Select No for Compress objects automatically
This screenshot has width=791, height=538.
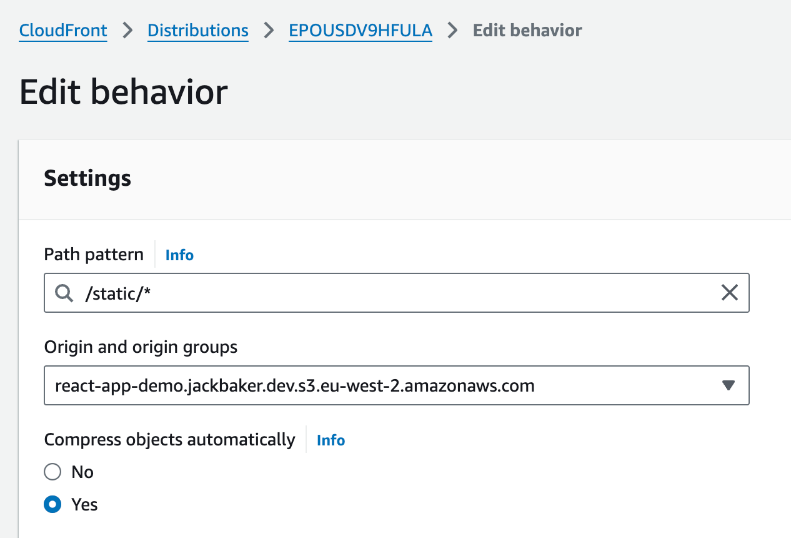pyautogui.click(x=53, y=472)
